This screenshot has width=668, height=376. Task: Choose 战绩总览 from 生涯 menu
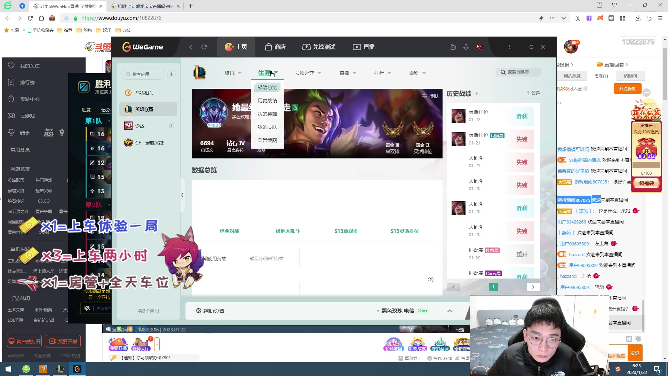point(267,87)
